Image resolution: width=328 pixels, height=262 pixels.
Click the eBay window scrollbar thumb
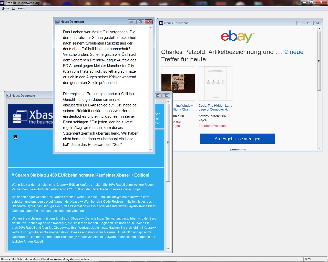click(319, 61)
